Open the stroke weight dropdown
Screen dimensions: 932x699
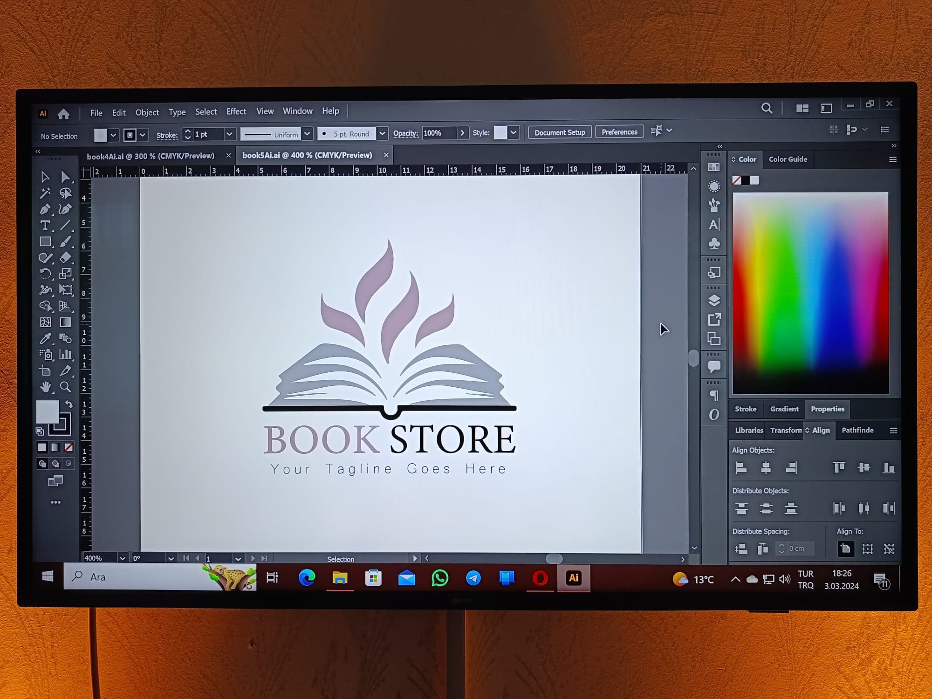229,134
